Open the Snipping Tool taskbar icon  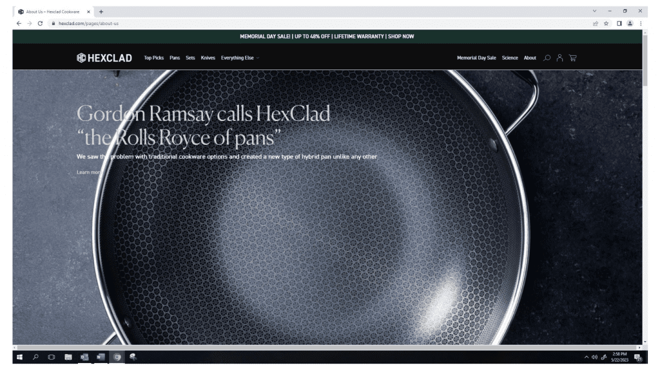pos(133,357)
